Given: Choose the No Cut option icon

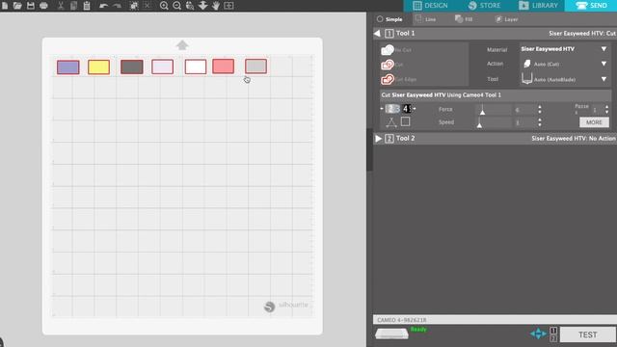Looking at the screenshot, I should (388, 49).
